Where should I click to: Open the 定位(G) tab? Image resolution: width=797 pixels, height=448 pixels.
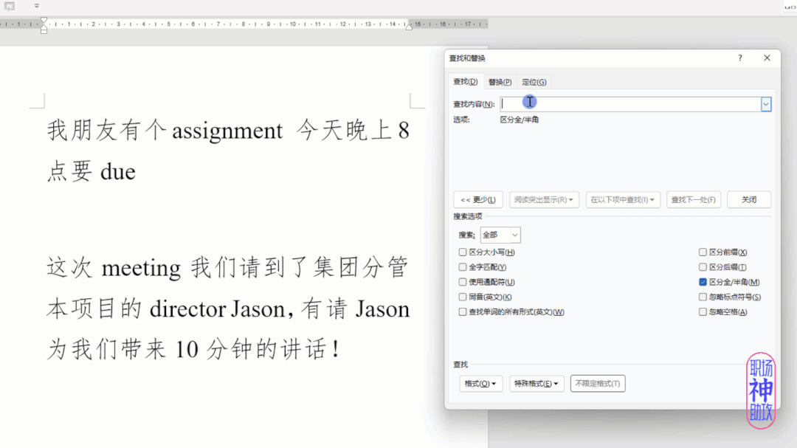(x=534, y=82)
